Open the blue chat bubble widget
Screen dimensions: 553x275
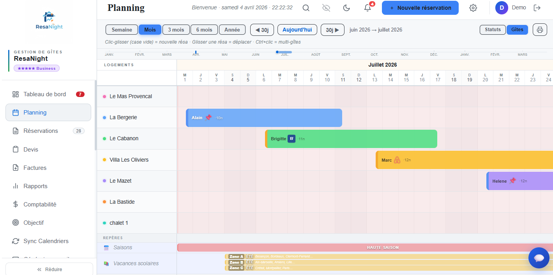pyautogui.click(x=539, y=258)
